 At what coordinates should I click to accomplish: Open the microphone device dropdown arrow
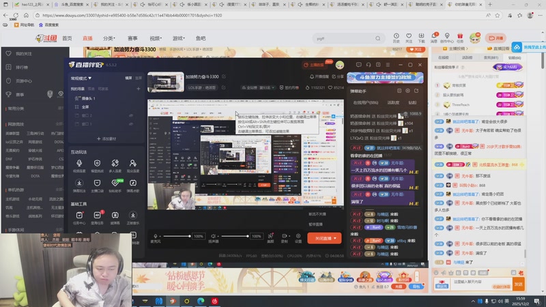[x=160, y=236]
